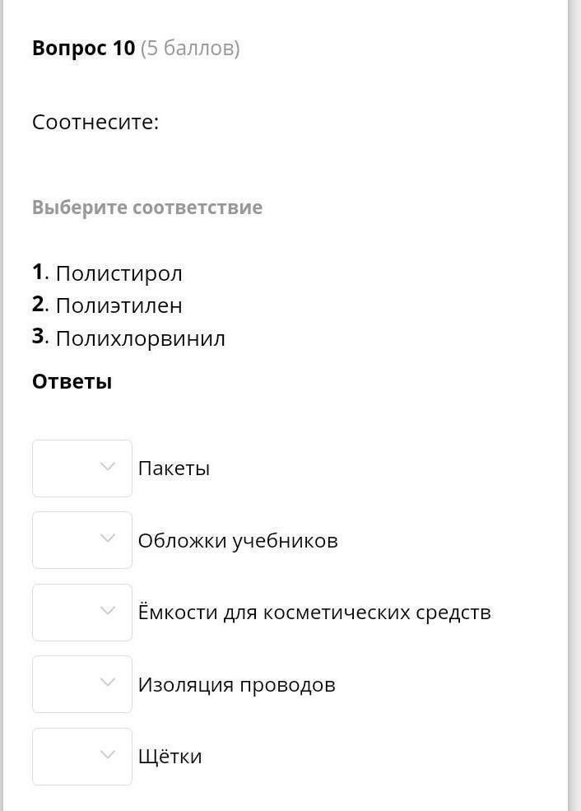Expand the Изоляция проводов answer dropdown

click(81, 684)
